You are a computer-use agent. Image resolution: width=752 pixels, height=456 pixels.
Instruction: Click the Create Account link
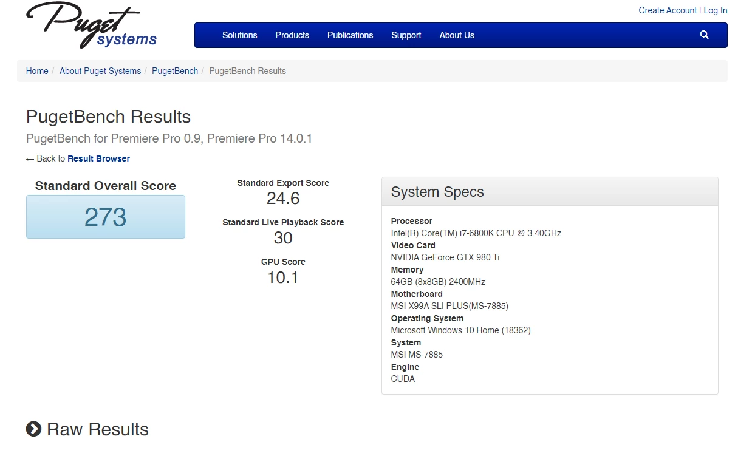click(x=668, y=10)
